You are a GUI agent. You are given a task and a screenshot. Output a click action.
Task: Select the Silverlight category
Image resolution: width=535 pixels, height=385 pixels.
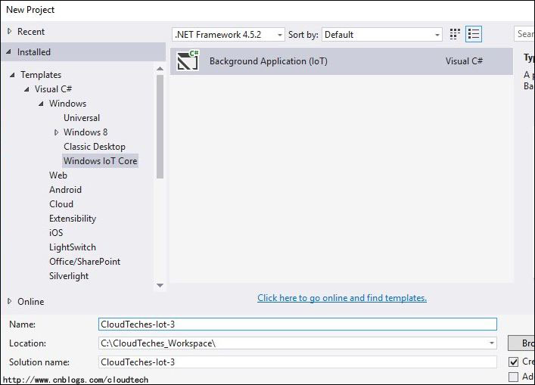(69, 276)
